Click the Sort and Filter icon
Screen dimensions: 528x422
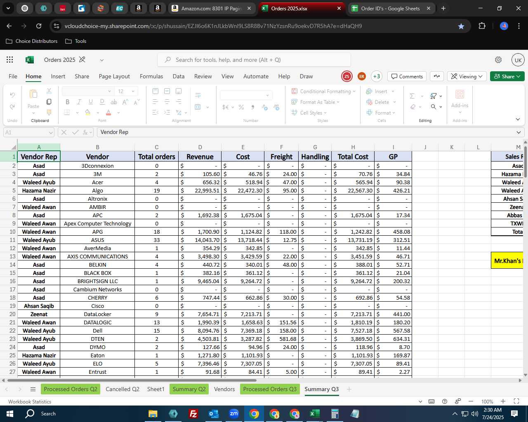434,96
